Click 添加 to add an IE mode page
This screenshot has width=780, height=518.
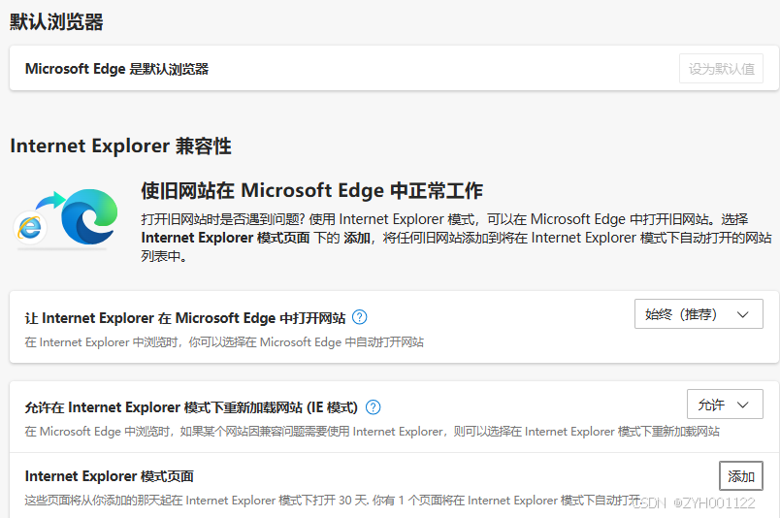pyautogui.click(x=740, y=476)
